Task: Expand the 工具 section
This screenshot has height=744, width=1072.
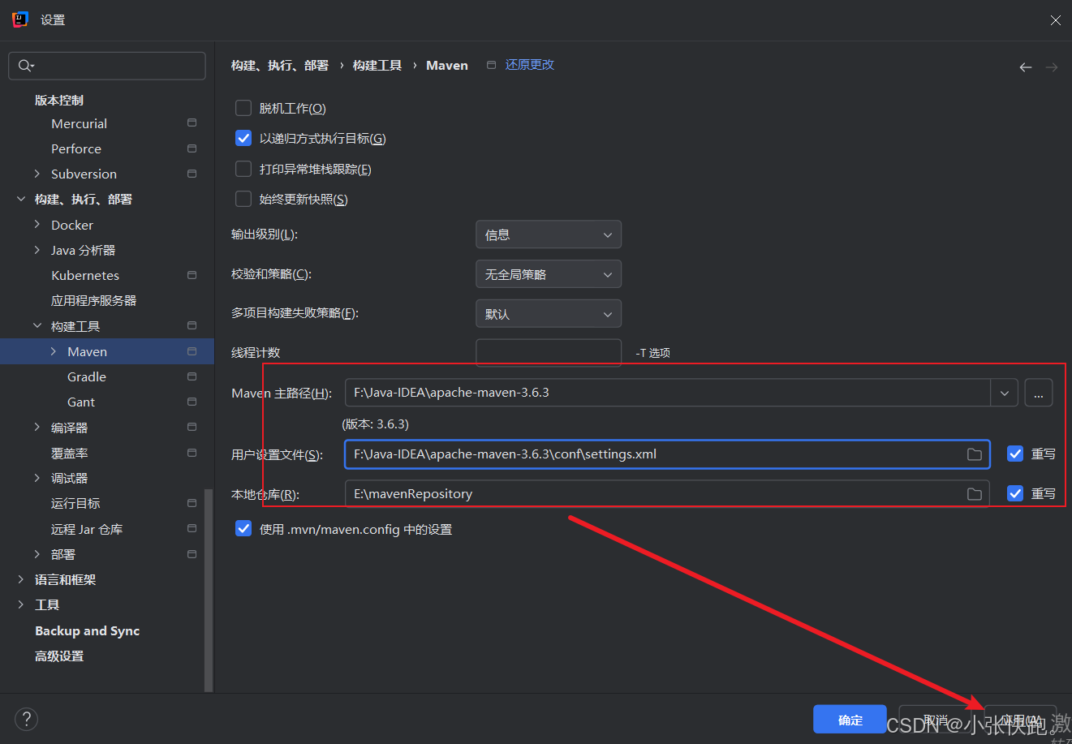Action: pyautogui.click(x=21, y=604)
